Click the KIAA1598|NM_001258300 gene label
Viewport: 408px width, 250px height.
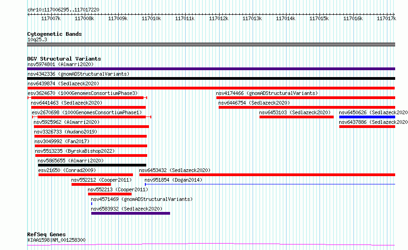click(x=56, y=240)
